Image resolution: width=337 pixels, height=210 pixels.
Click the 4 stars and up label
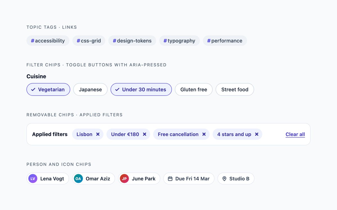point(234,134)
